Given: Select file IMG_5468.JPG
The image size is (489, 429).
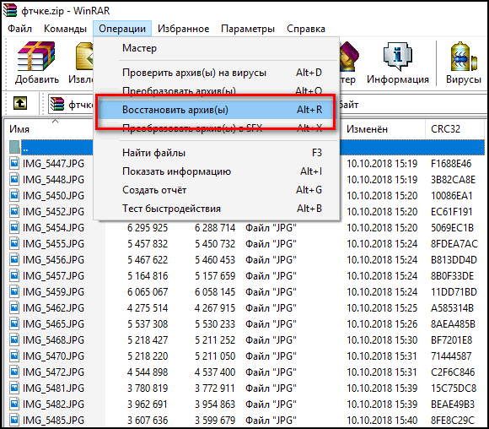Looking at the screenshot, I should pyautogui.click(x=53, y=340).
